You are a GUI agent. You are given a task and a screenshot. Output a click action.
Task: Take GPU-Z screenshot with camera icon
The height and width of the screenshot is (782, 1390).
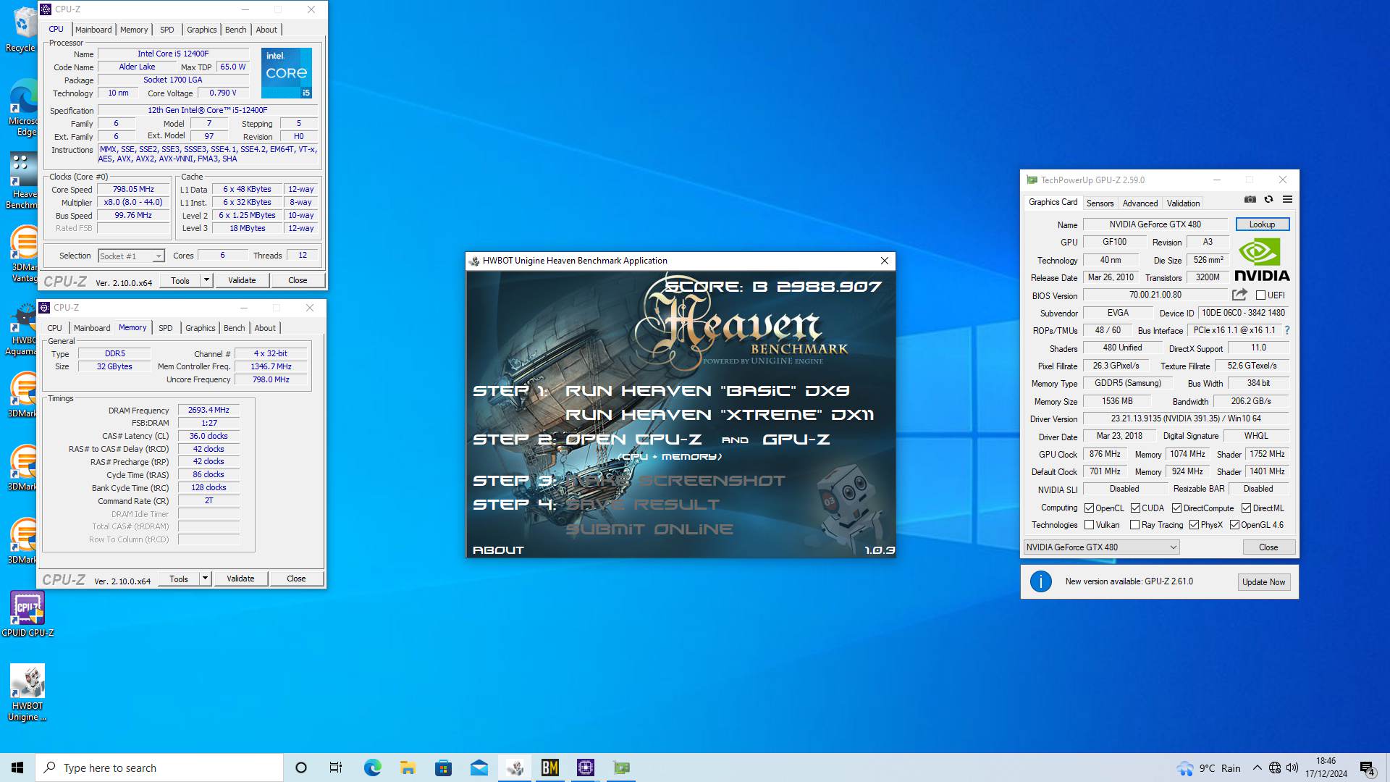tap(1250, 200)
